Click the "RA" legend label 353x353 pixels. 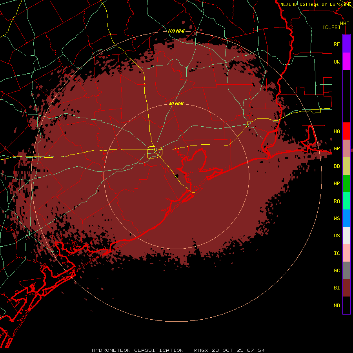[337, 201]
